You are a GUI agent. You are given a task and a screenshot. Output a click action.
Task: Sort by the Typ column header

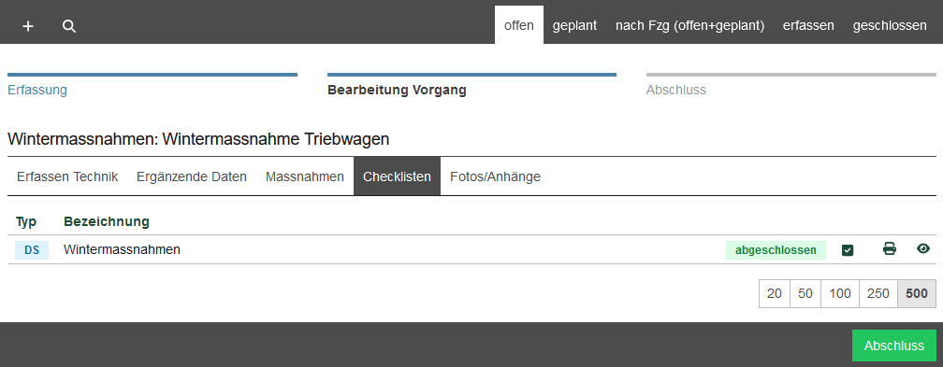click(x=26, y=221)
